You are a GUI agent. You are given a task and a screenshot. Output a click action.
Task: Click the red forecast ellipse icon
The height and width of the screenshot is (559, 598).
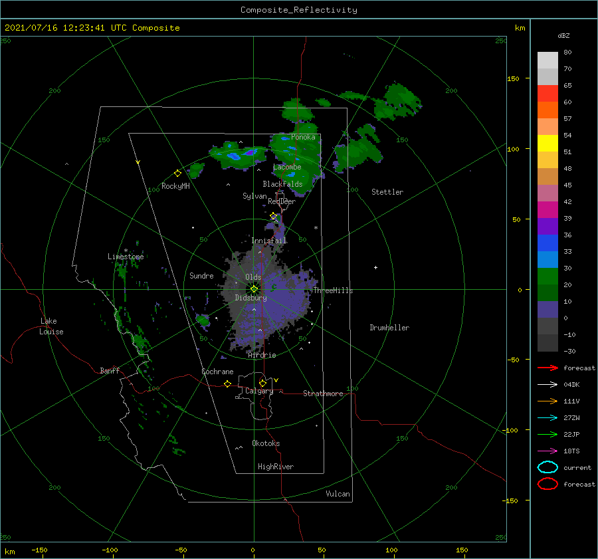pos(548,484)
